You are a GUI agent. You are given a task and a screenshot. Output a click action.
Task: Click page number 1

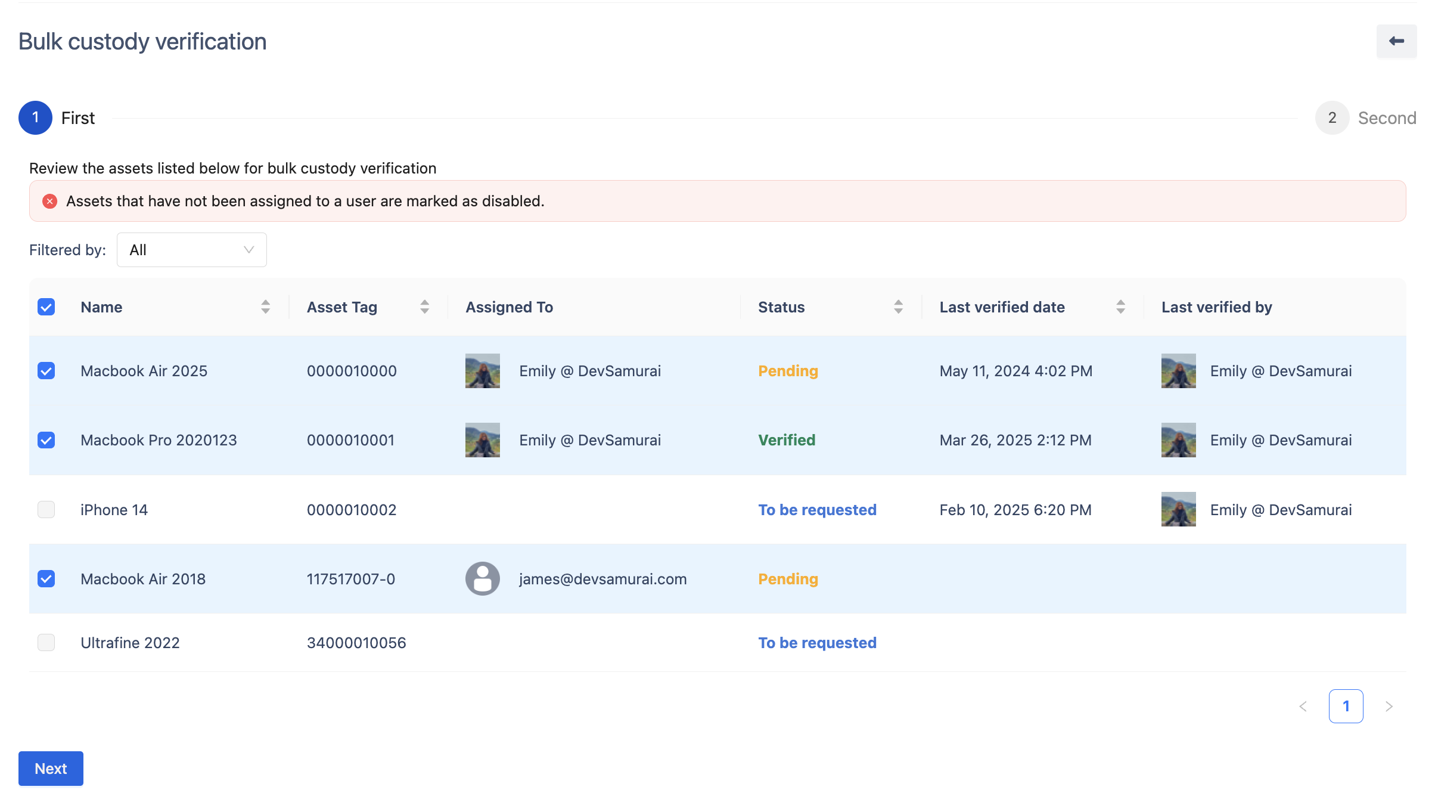pos(1346,707)
